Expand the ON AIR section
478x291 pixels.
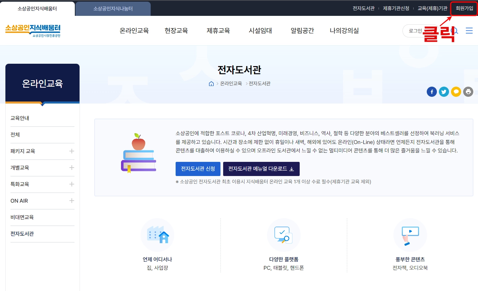click(71, 201)
